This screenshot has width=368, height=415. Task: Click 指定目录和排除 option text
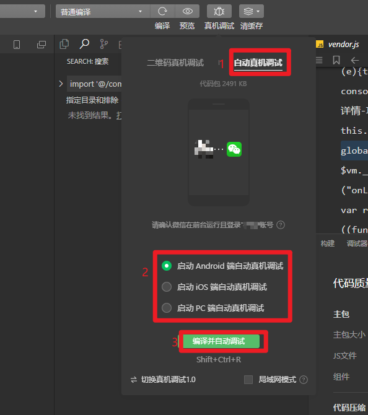pos(92,100)
